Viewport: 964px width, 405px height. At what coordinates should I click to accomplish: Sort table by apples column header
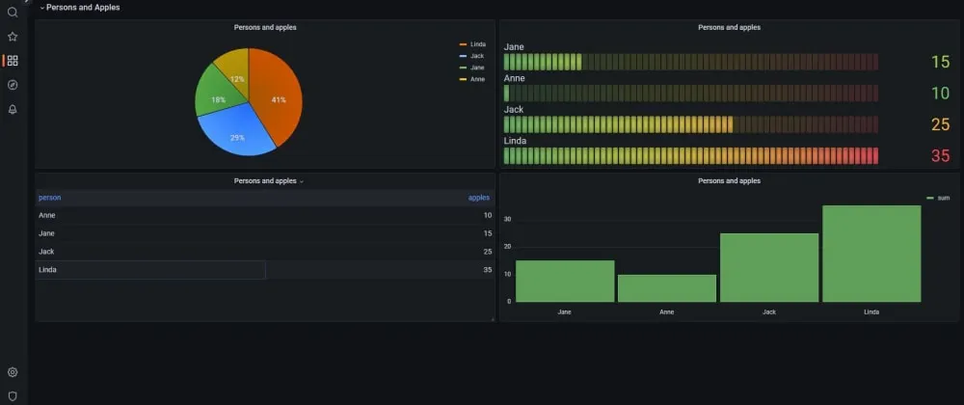(479, 198)
